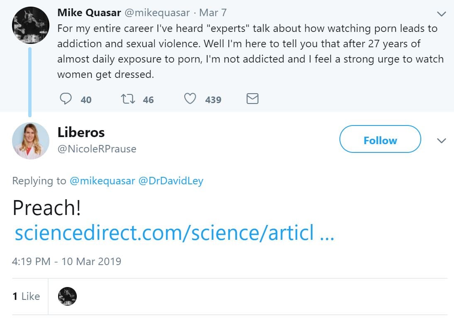Click the @mikequasar reply mention
The image size is (454, 321).
click(102, 181)
